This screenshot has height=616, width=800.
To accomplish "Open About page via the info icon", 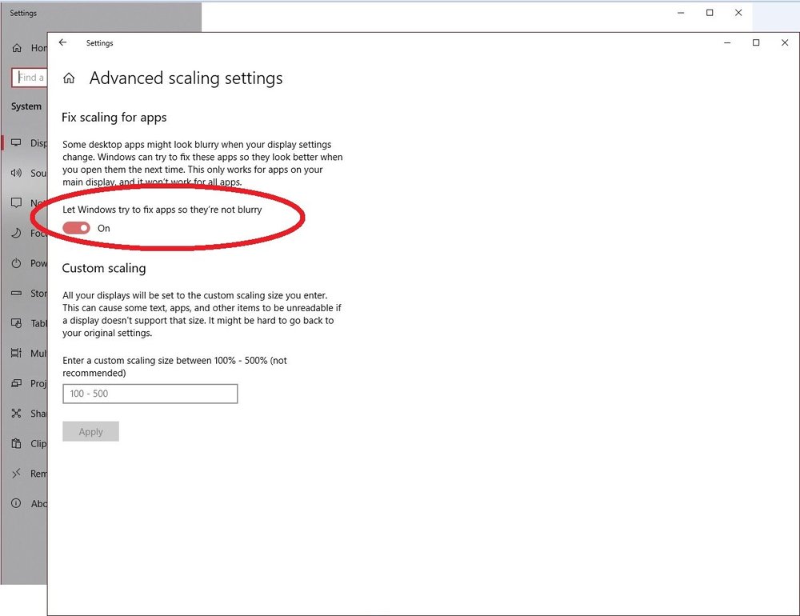I will coord(16,503).
